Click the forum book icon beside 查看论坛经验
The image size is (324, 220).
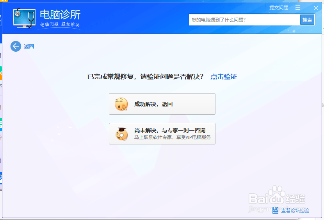coord(276,210)
